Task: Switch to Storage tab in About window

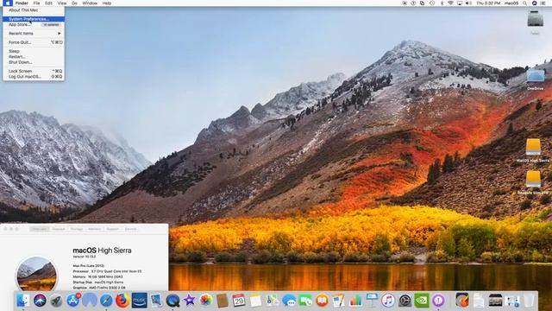Action: coord(77,229)
